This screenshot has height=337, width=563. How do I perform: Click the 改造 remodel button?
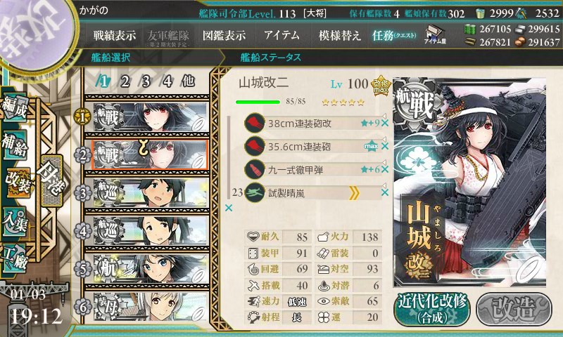click(514, 309)
